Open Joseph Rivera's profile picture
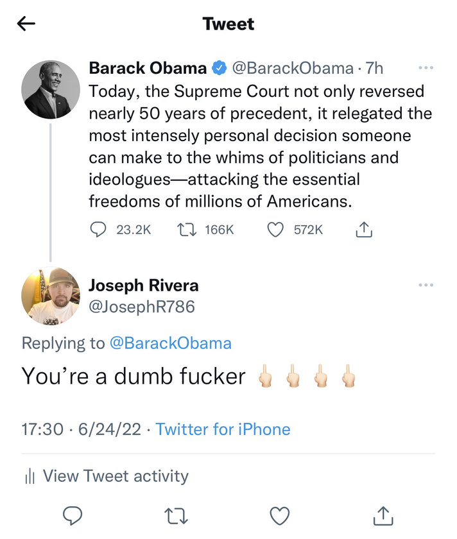The image size is (457, 539). click(51, 296)
